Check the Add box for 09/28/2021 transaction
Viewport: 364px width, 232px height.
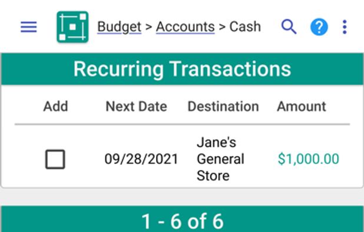tap(55, 159)
